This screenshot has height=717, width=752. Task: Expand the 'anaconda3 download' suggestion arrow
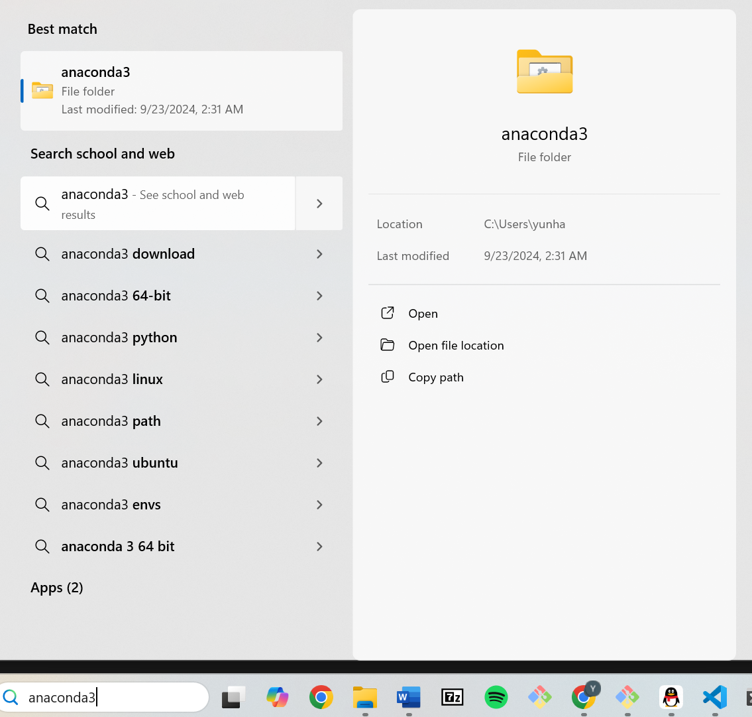[x=319, y=254]
